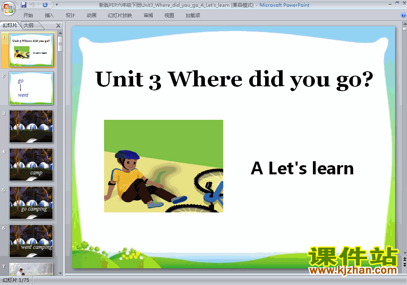Select slide 6 thumbnail labeled went camping
The width and height of the screenshot is (407, 285).
coord(31,241)
